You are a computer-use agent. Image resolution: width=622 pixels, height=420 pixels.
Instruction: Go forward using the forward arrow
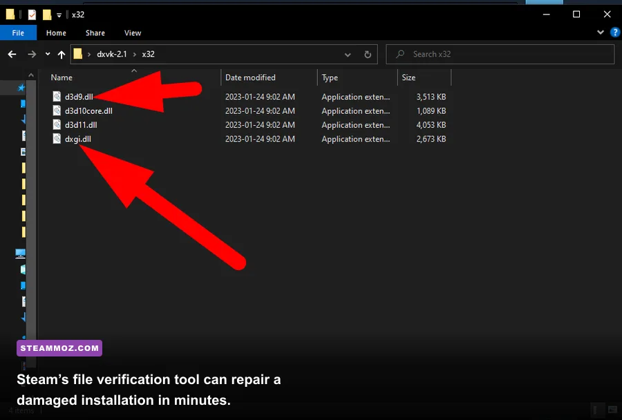click(x=32, y=55)
